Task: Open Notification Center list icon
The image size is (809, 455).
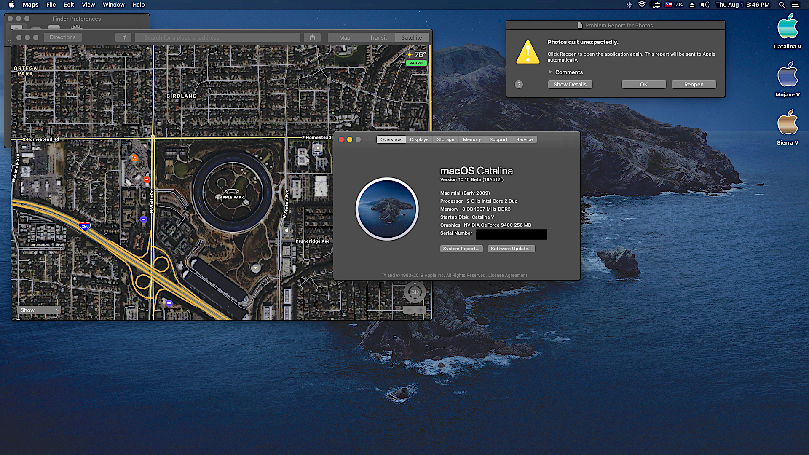Action: [x=796, y=5]
